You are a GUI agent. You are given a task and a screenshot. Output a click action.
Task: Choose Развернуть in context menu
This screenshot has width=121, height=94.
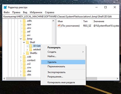pos(63,48)
